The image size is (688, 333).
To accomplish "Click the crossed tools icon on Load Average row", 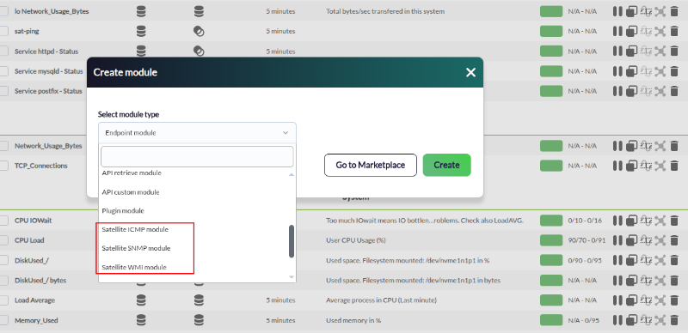I will tap(660, 300).
